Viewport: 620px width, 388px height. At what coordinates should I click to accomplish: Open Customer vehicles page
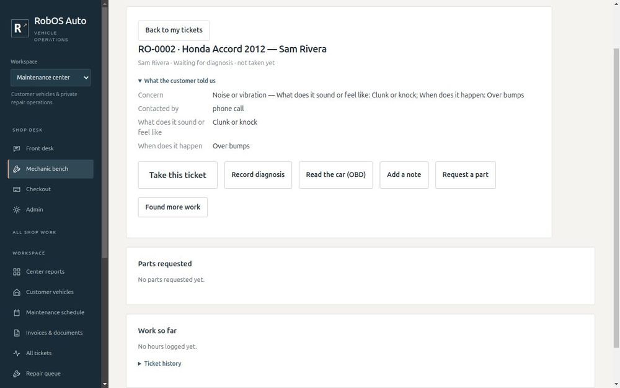click(x=51, y=292)
